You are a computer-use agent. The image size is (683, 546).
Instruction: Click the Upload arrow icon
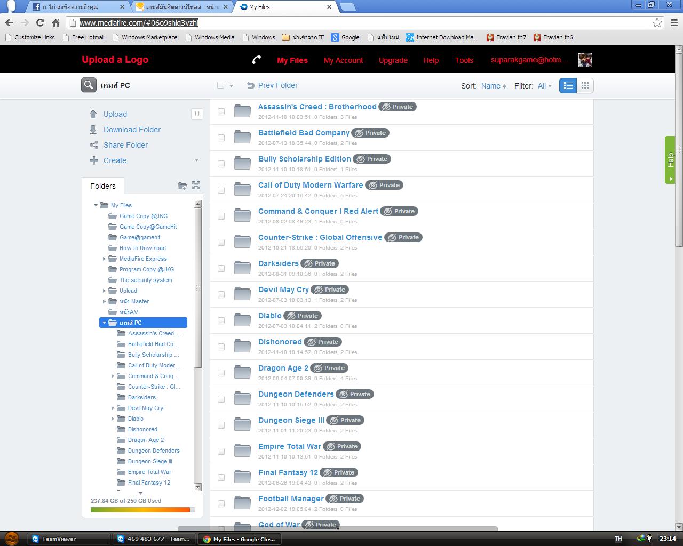[93, 114]
